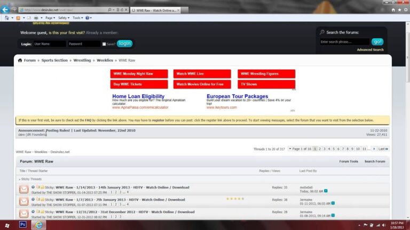Viewport: 410px width, 230px height.
Task: Stop loading with address bar X
Action: (x=126, y=10)
